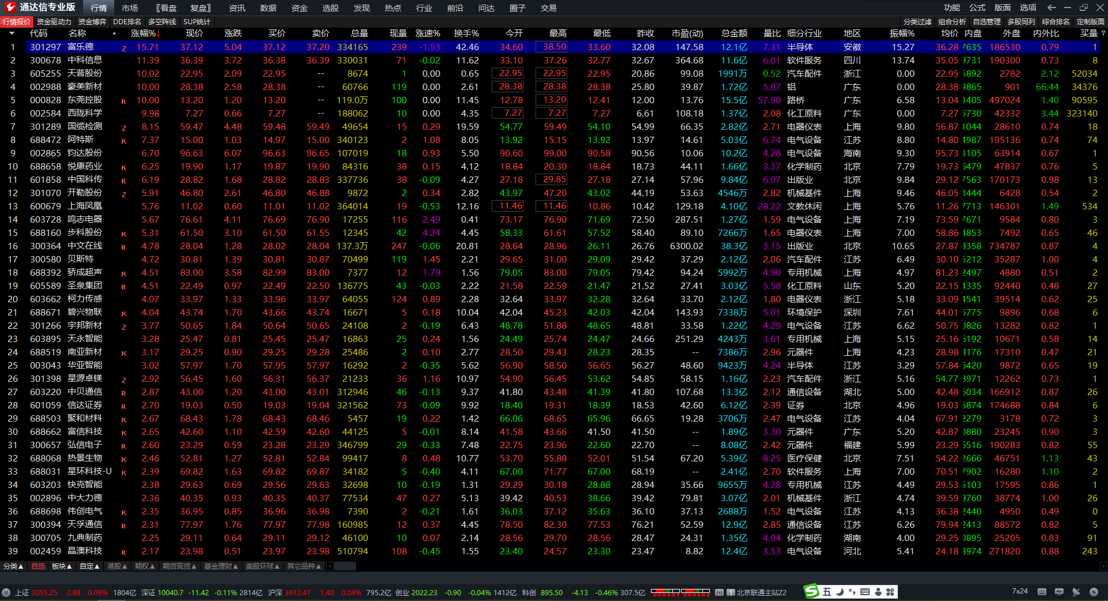Screen dimensions: 1108x601
Task: Open 自选管理 watchlist management
Action: tap(987, 22)
